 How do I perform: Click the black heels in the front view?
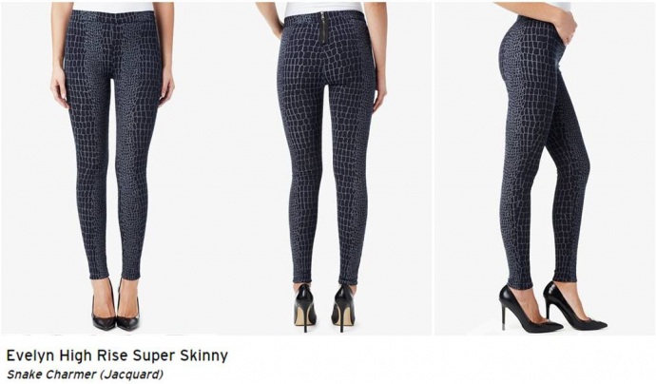pyautogui.click(x=115, y=308)
